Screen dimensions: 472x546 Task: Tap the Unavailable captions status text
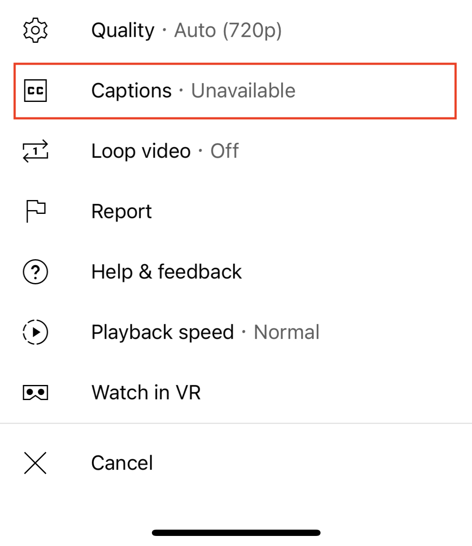(x=243, y=91)
